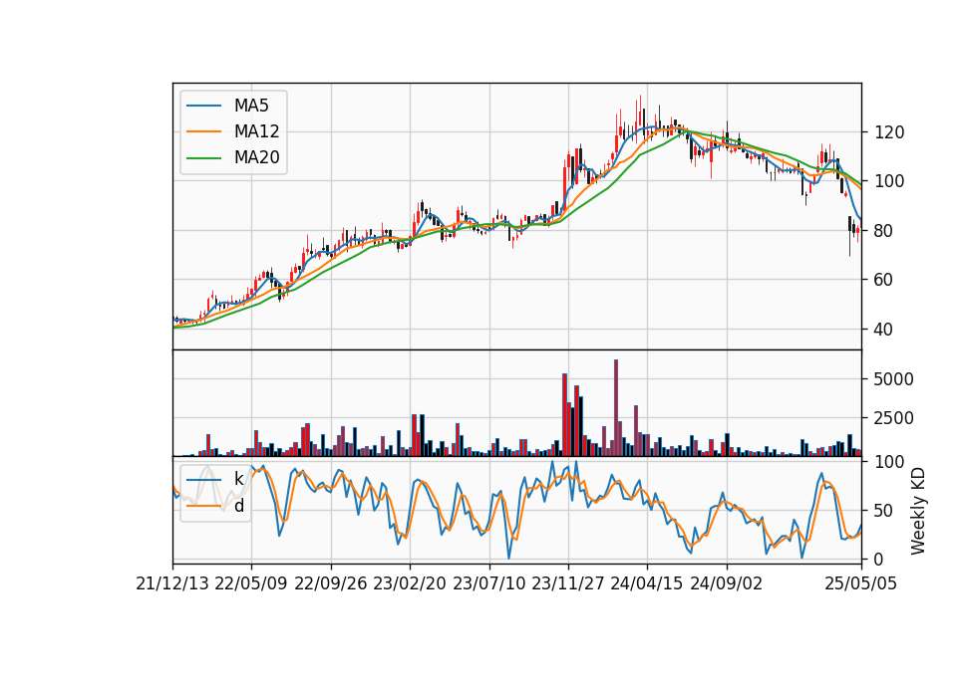
Task: Click the 23/02/20 date tick label
Action: click(410, 583)
